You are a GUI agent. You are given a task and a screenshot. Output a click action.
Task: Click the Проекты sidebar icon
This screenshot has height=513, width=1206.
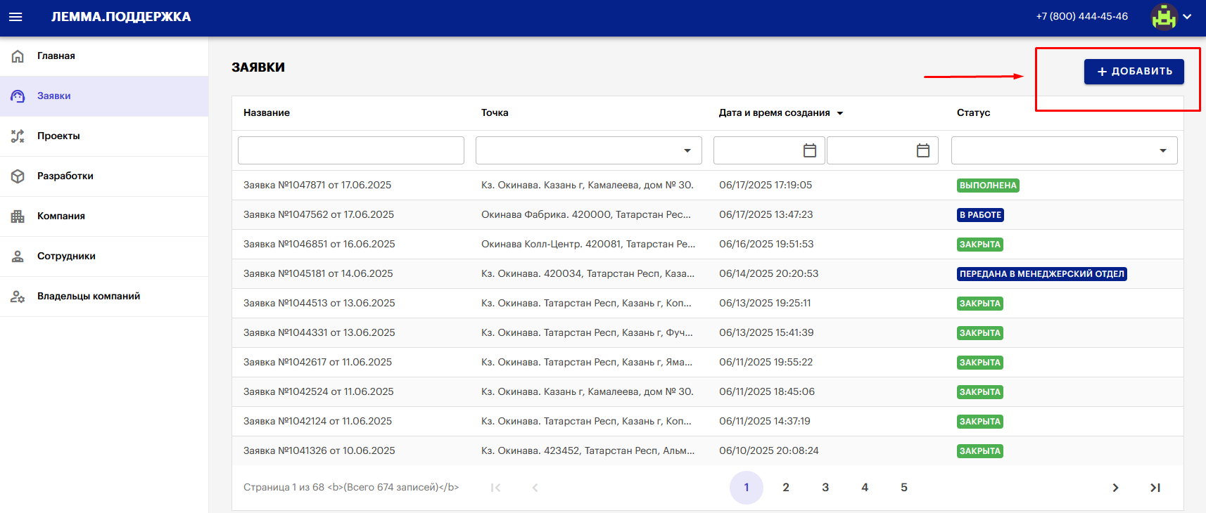pyautogui.click(x=18, y=136)
